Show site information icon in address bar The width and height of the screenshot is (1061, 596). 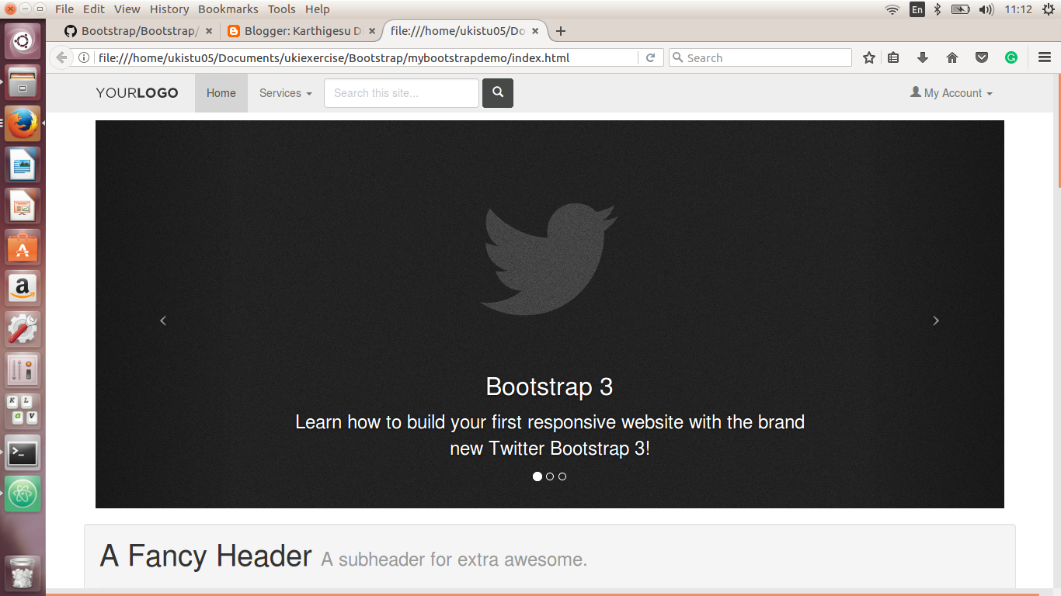click(x=84, y=57)
